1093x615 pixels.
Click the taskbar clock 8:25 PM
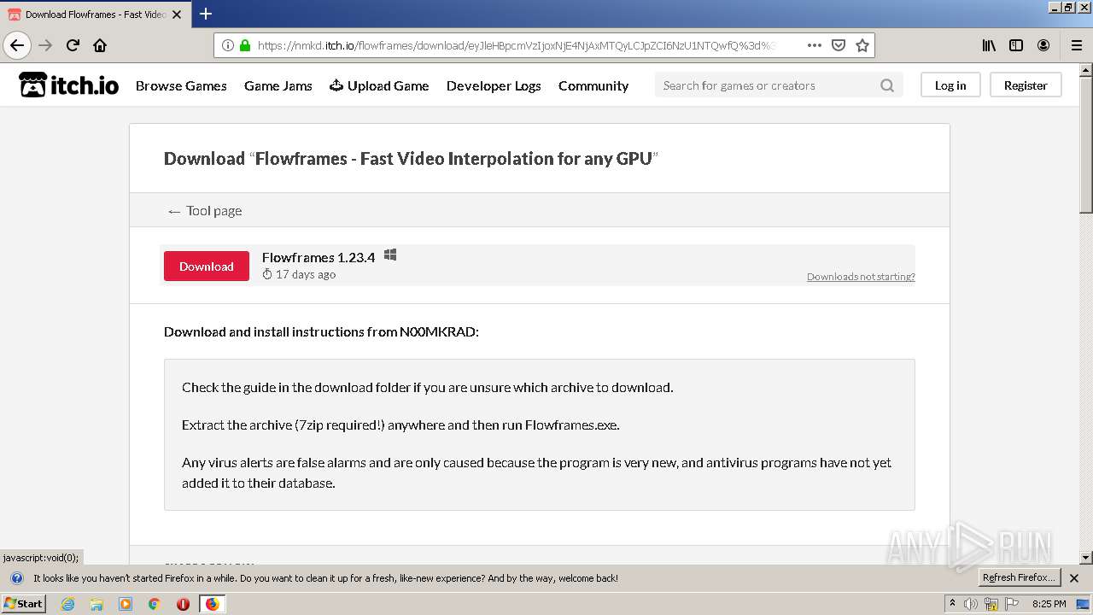pos(1049,604)
